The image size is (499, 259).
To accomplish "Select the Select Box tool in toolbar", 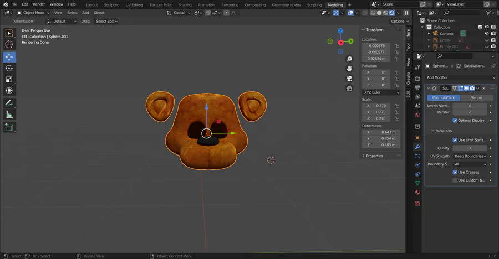I will click(9, 33).
